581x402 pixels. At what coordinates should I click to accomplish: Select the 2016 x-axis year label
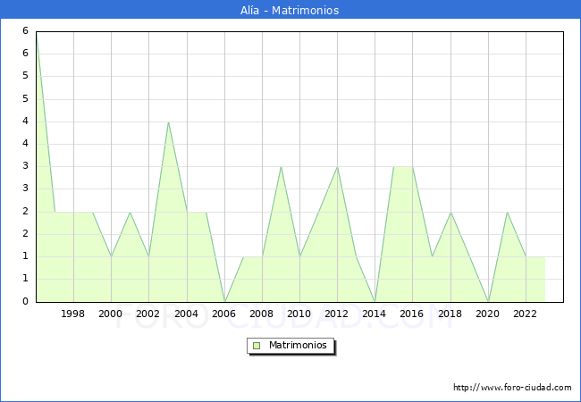[412, 314]
